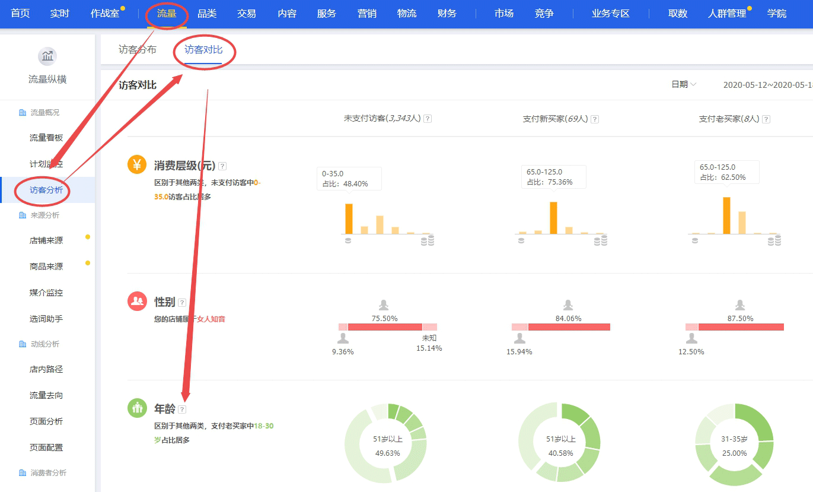Open 流量看板 in the sidebar
Screen dimensions: 813x492
46,138
